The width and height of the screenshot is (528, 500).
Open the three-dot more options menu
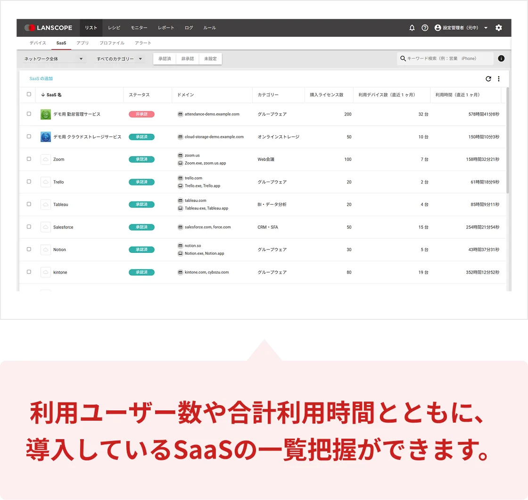click(x=499, y=78)
